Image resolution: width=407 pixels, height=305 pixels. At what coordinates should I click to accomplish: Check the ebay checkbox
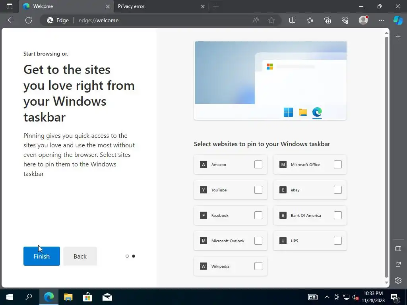pos(338,190)
